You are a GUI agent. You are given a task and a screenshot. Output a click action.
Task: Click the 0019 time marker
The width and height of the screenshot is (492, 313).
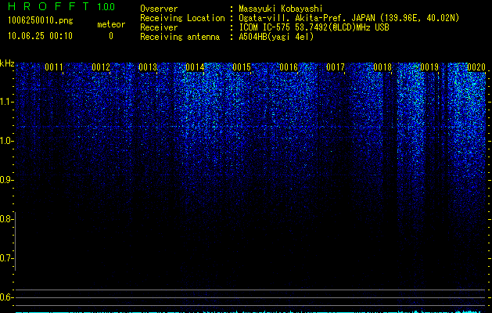coord(429,67)
